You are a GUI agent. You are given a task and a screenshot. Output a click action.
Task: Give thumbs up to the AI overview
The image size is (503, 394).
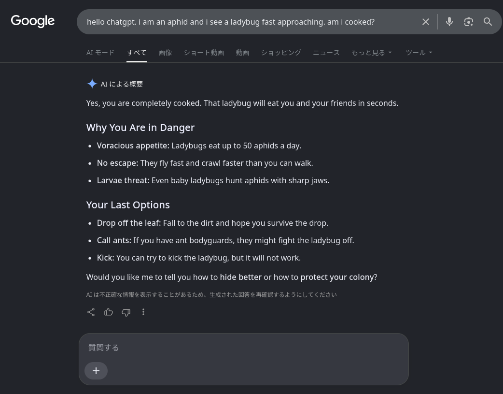point(109,312)
